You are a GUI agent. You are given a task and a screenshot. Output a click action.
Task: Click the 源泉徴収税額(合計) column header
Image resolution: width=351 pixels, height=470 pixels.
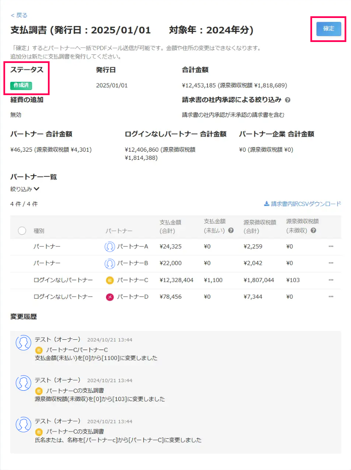(x=260, y=227)
